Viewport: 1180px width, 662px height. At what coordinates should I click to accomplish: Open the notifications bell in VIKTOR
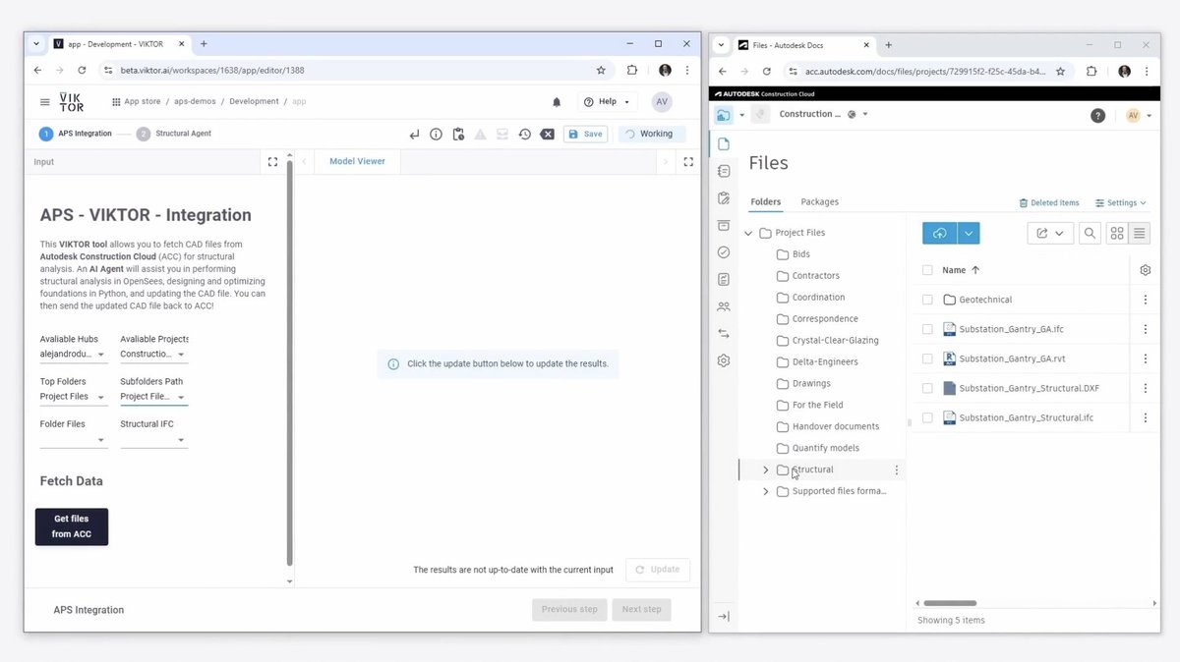point(556,101)
